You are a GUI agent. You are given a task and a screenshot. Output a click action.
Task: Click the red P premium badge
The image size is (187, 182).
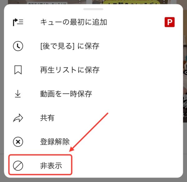pyautogui.click(x=170, y=22)
